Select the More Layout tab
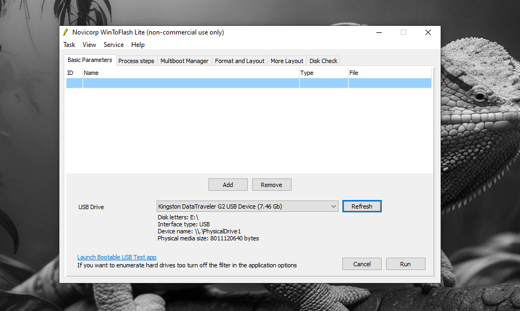Viewport: 520px width, 311px height. click(x=287, y=61)
